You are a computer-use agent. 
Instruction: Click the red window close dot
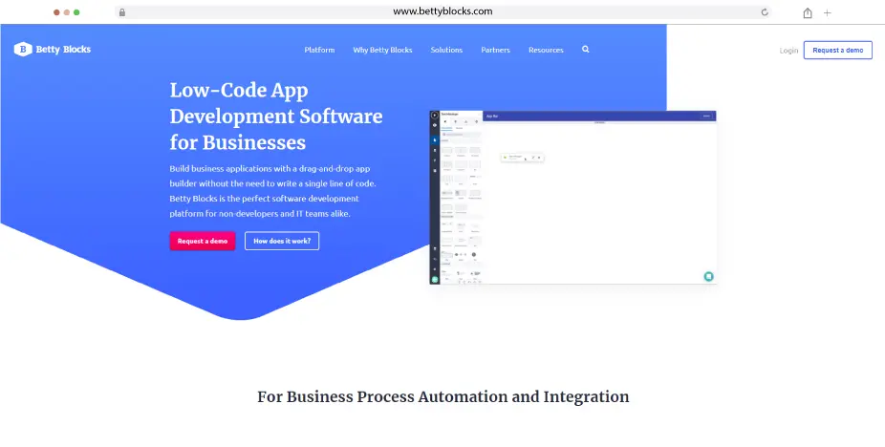click(x=56, y=12)
